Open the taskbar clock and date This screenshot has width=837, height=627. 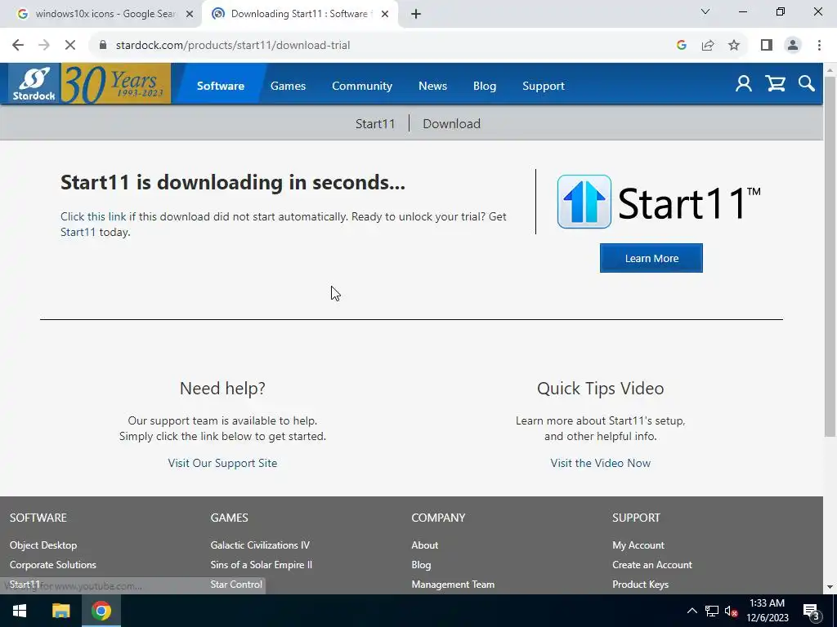pyautogui.click(x=767, y=611)
